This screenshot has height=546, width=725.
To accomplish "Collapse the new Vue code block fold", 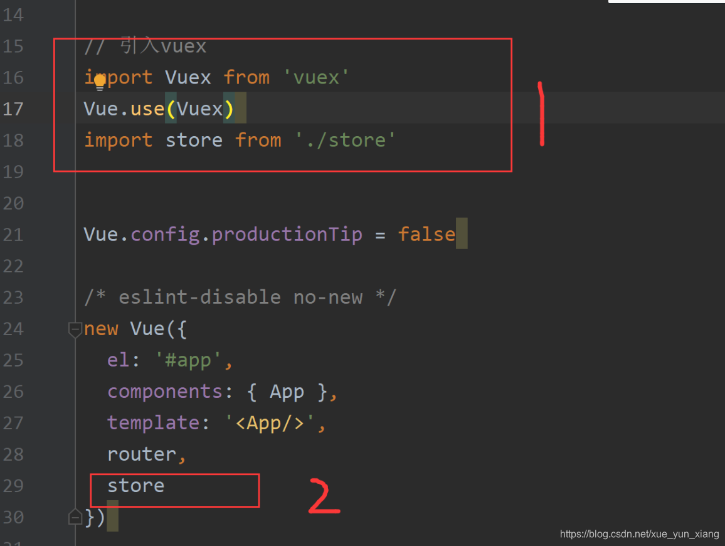I will tap(75, 329).
